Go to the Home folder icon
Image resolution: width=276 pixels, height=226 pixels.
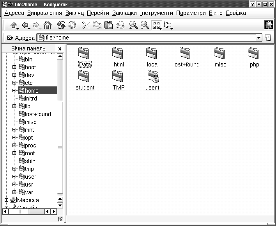(x=48, y=25)
